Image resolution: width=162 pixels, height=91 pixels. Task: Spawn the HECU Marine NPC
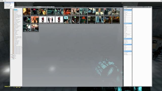[116, 12]
